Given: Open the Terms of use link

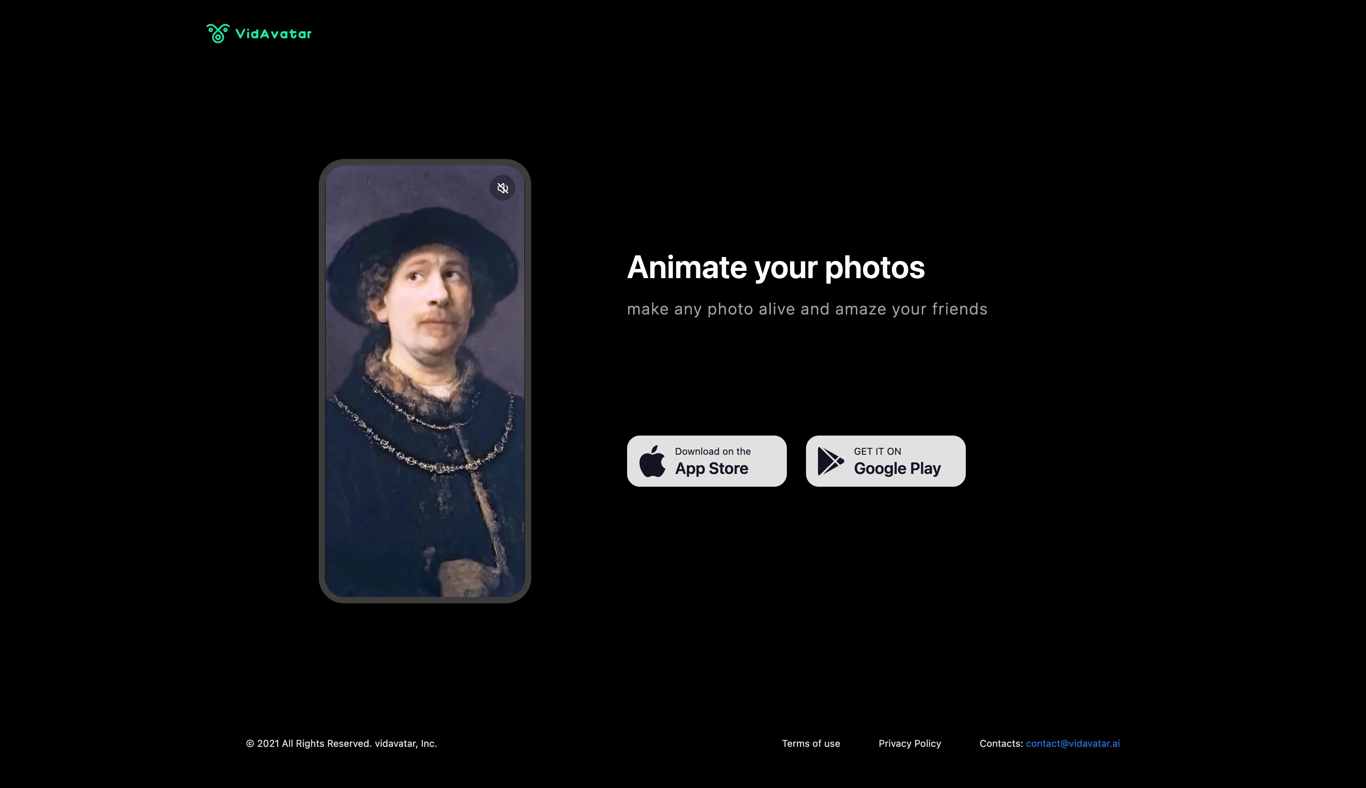Looking at the screenshot, I should tap(811, 744).
